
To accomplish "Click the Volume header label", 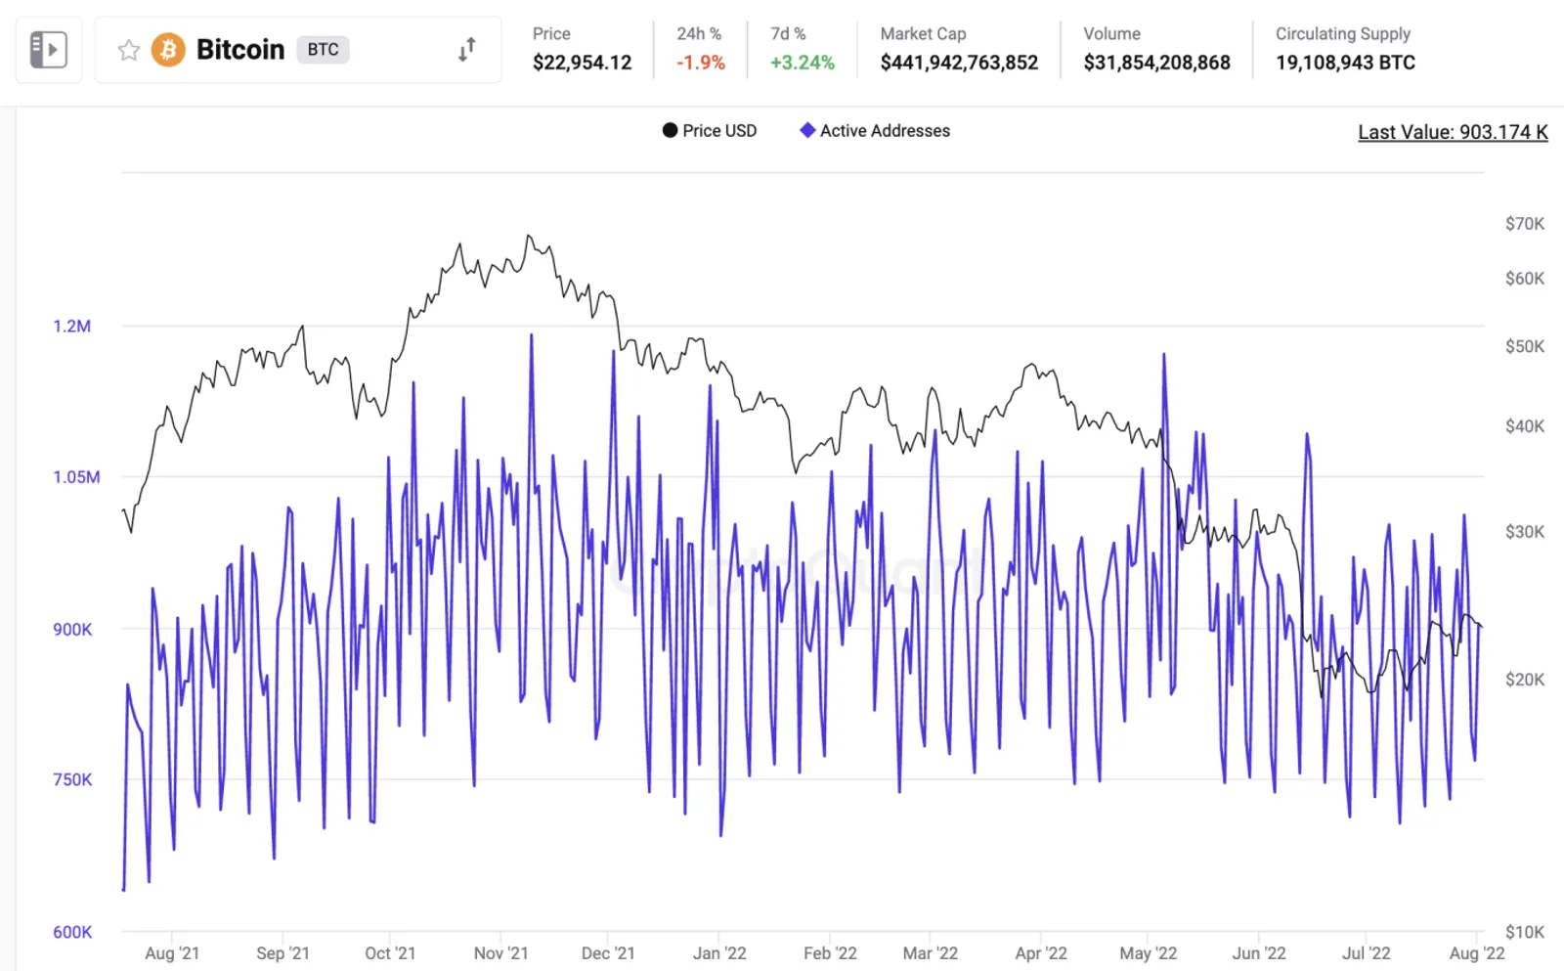I will (1111, 34).
